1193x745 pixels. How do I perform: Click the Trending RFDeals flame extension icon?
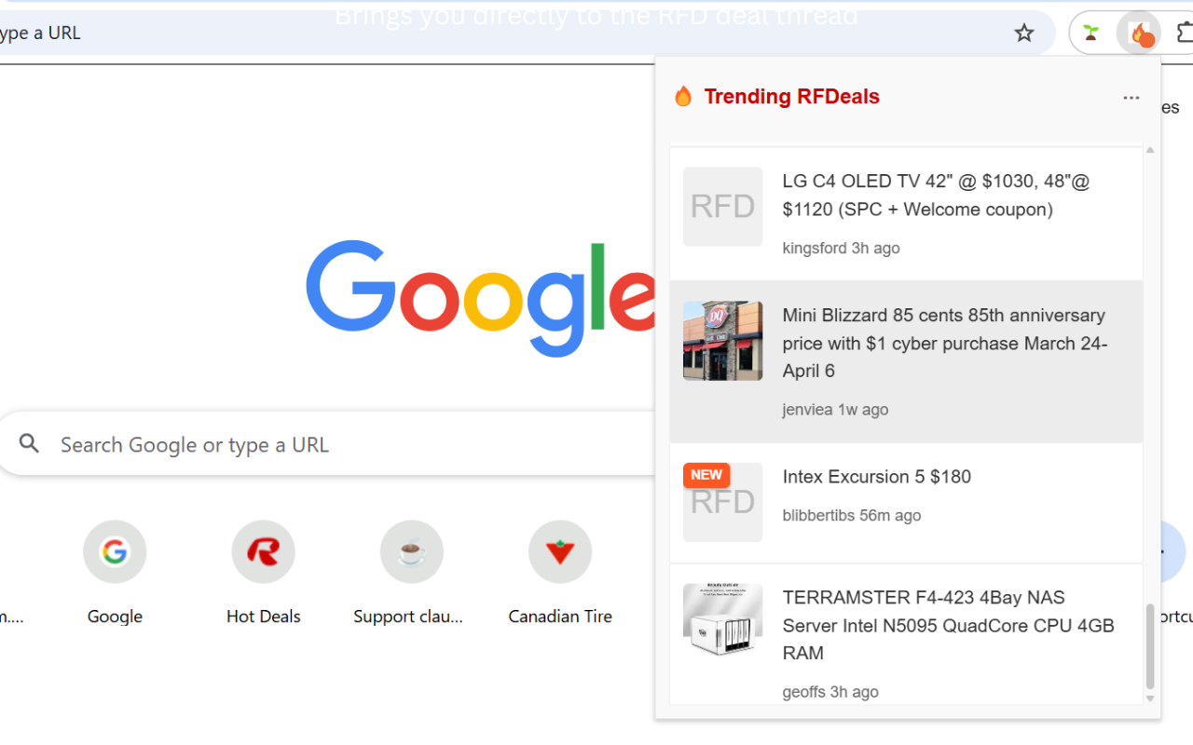(1139, 34)
